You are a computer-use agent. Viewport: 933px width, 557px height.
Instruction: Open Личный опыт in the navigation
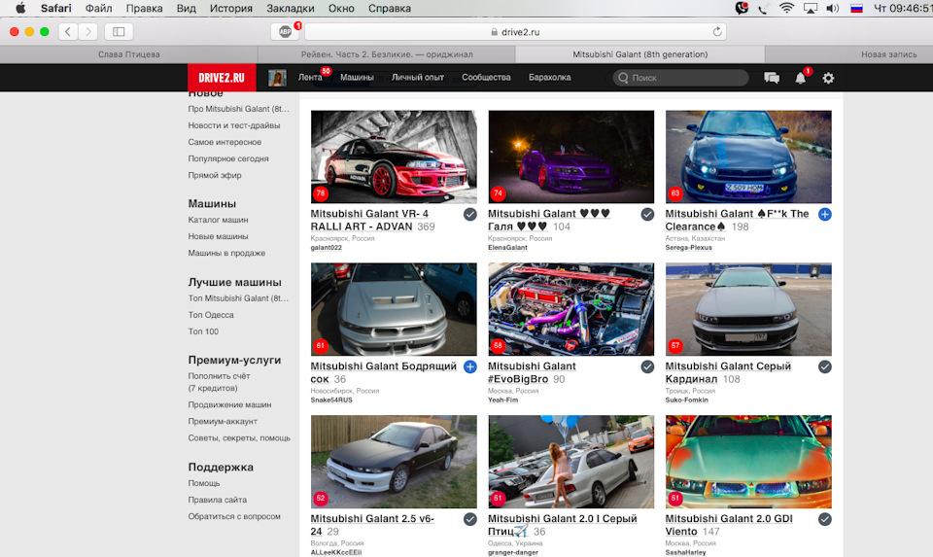tap(418, 78)
